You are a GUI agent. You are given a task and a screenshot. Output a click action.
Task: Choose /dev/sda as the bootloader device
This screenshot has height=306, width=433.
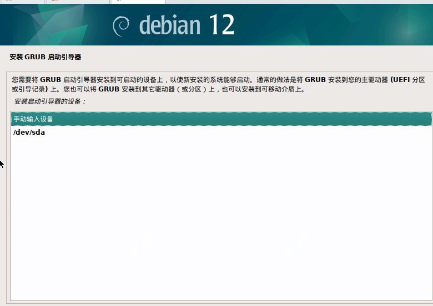(29, 132)
